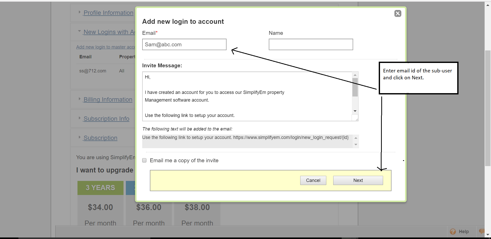Check Email me a copy of the invite
Viewport: 491px width, 239px height.
click(x=144, y=160)
